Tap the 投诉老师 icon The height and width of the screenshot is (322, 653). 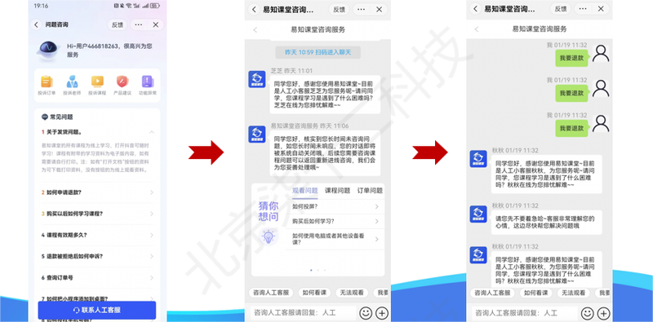pos(72,82)
